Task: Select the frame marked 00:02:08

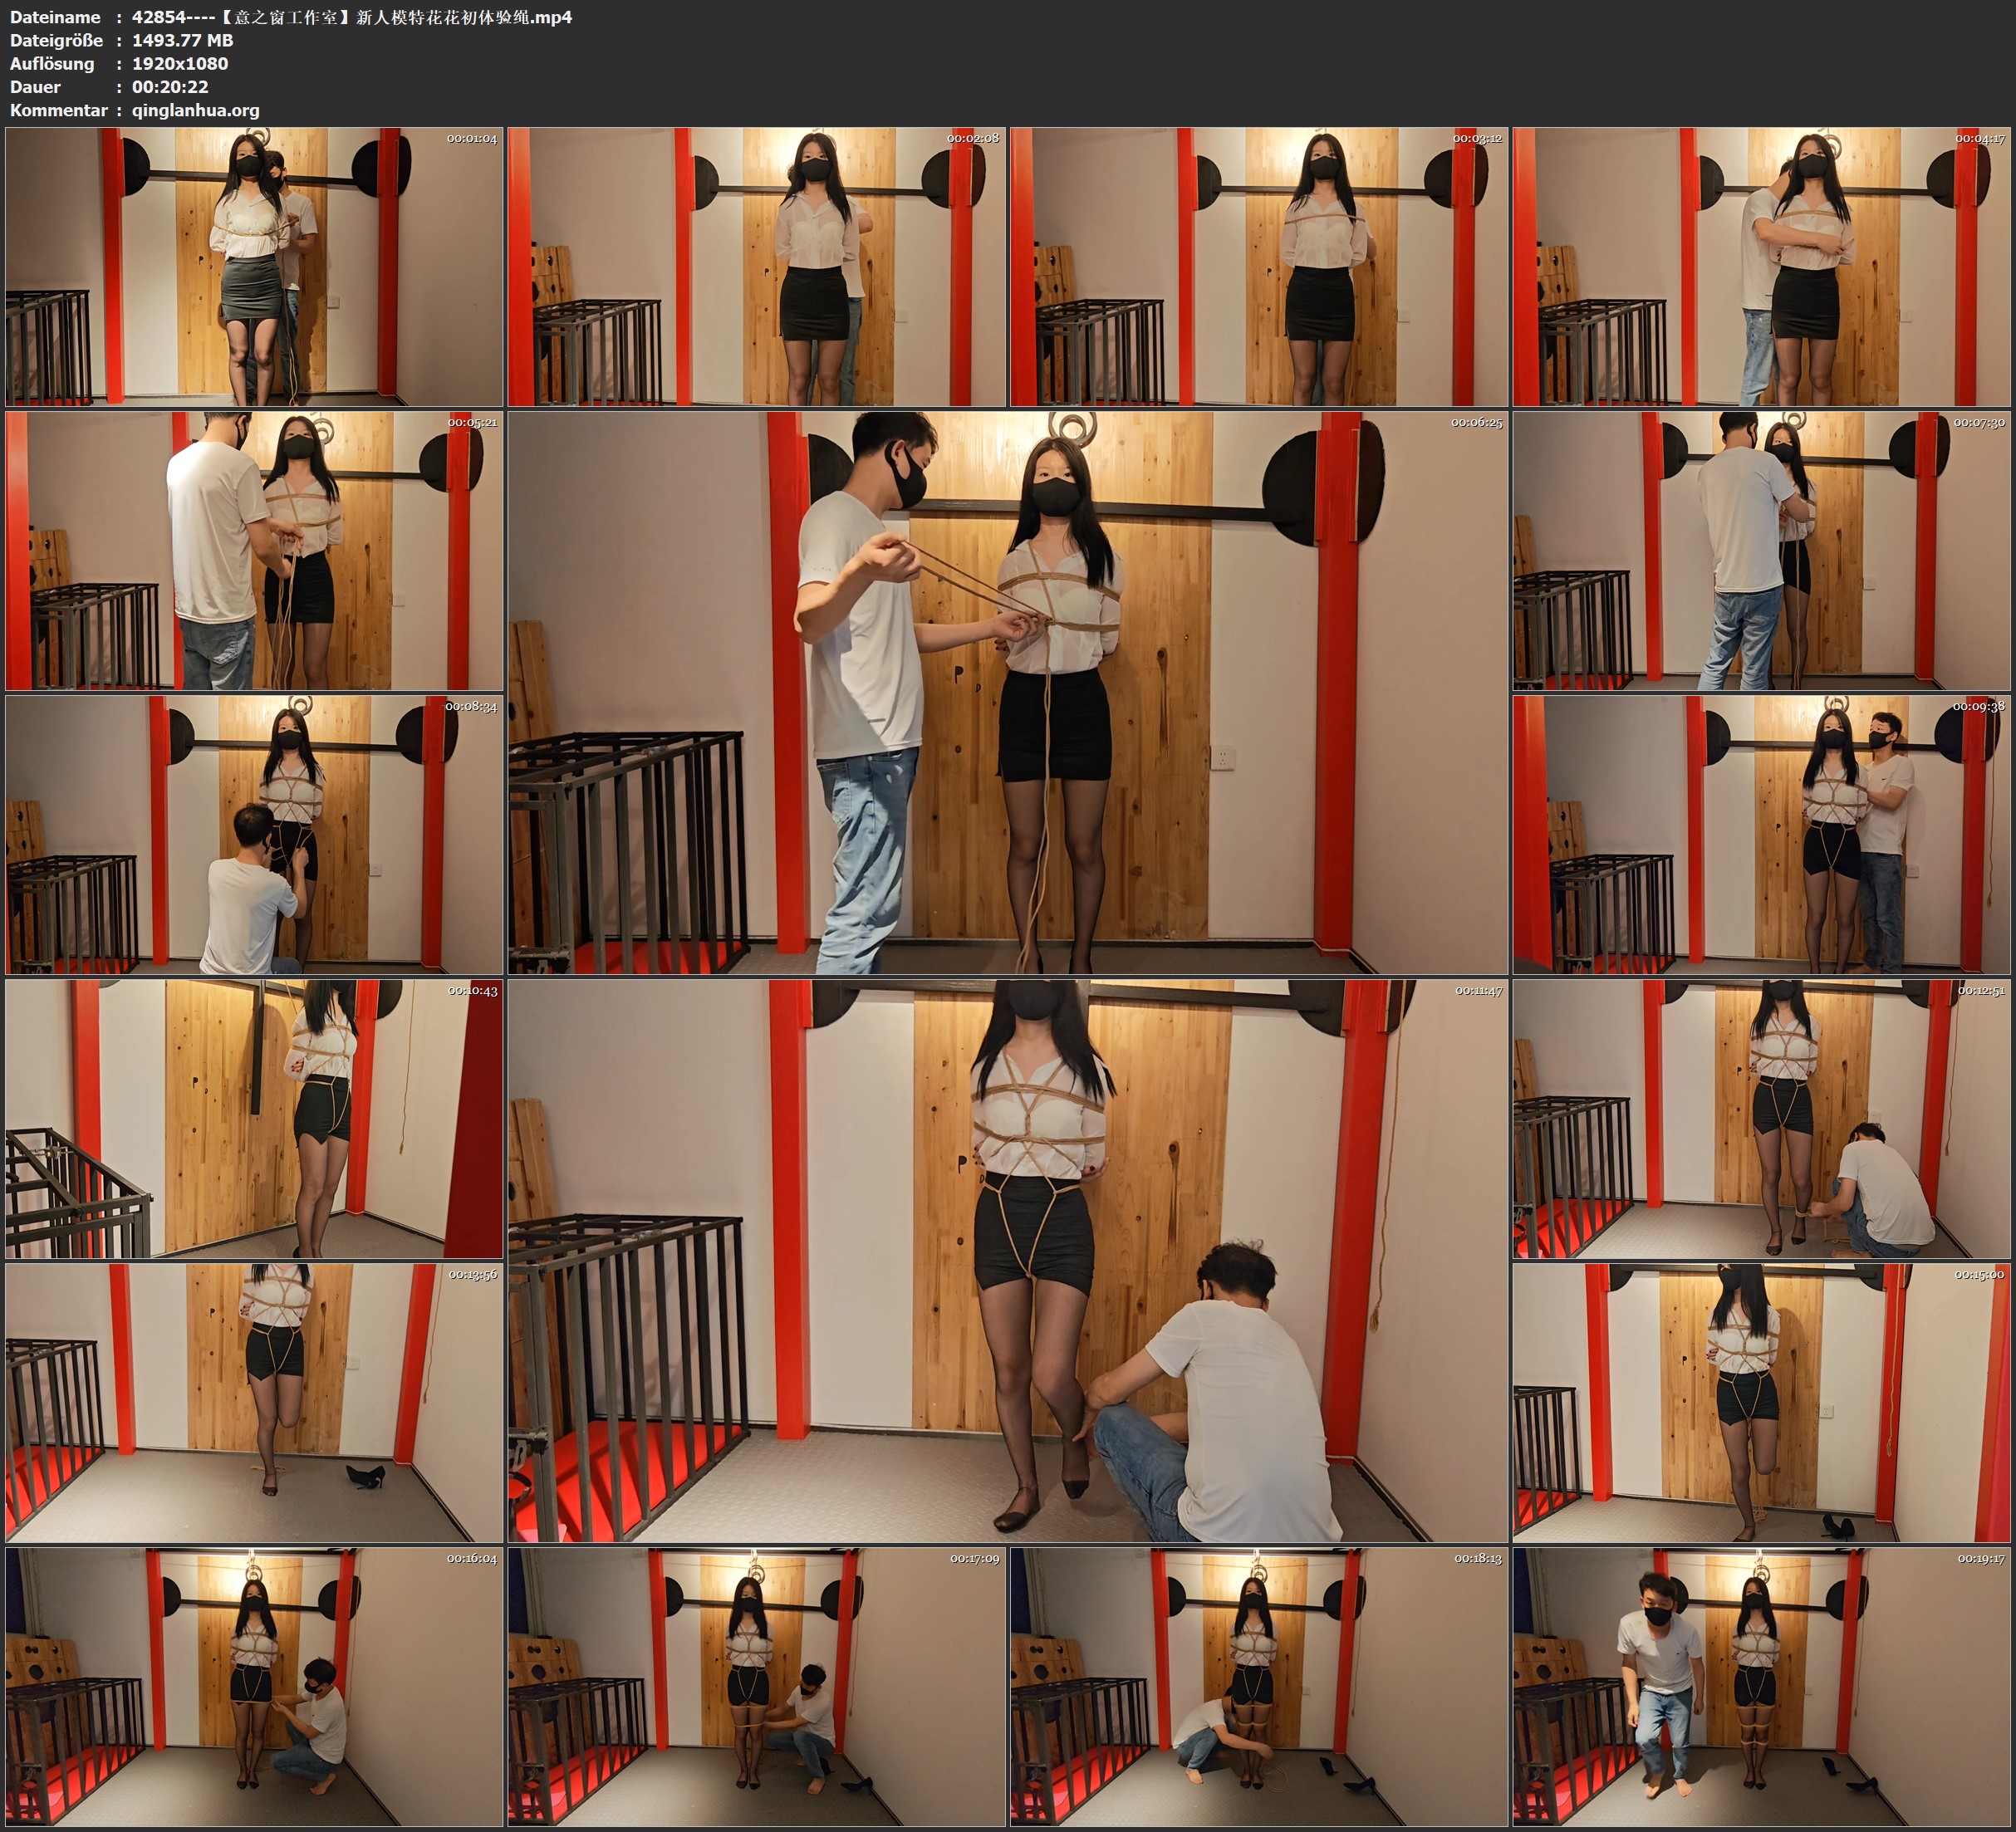Action: tap(756, 266)
